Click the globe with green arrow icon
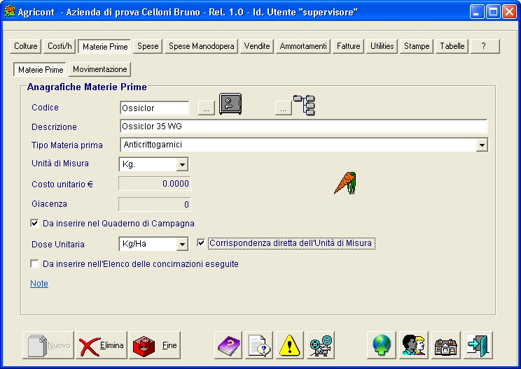521x369 pixels. [x=381, y=345]
